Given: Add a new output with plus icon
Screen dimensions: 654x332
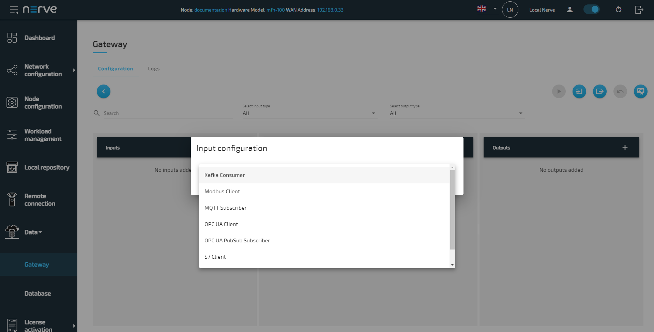Looking at the screenshot, I should [x=625, y=147].
